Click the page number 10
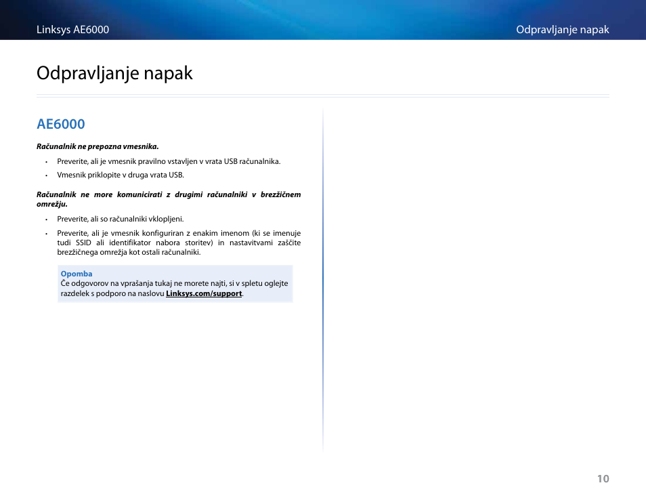 603,478
